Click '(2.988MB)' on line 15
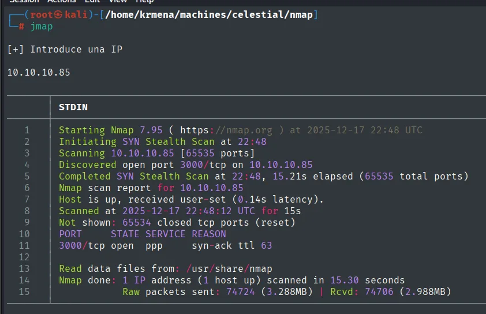This screenshot has height=314, width=486. (425, 292)
